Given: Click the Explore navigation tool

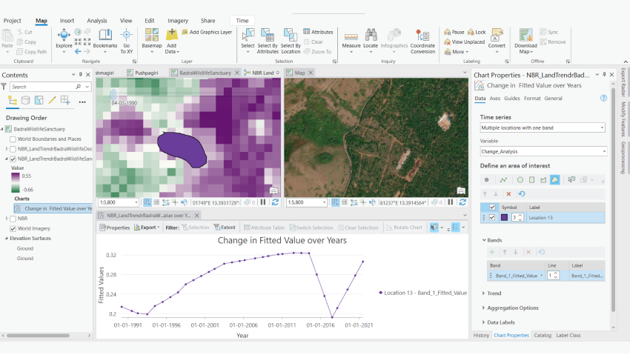Looking at the screenshot, I should 64,39.
